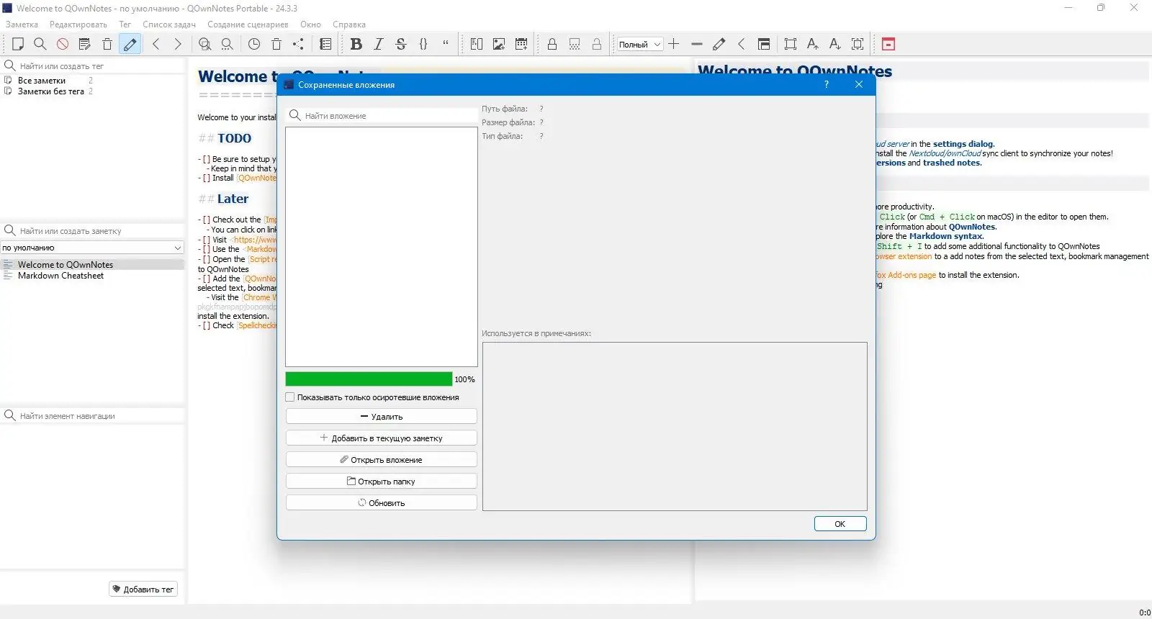Click the Insert image icon
Viewport: 1152px width, 619px height.
(499, 44)
